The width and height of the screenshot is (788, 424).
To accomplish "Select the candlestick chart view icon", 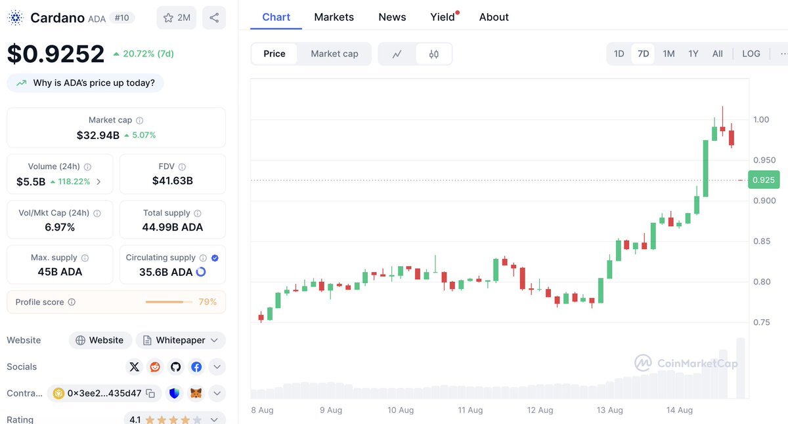I will pos(433,54).
